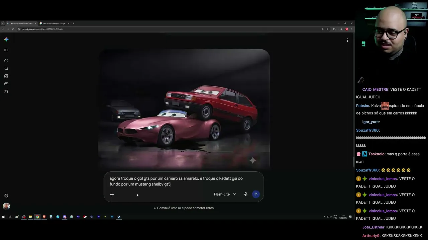Launch Brave browser from the taskbar
The image size is (428, 240).
[x=44, y=217]
